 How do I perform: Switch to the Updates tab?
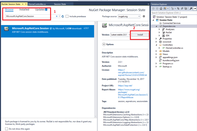[x=40, y=9]
